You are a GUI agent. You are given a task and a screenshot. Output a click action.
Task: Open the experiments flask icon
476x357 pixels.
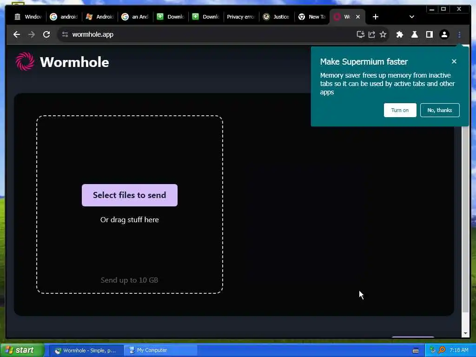click(x=414, y=34)
